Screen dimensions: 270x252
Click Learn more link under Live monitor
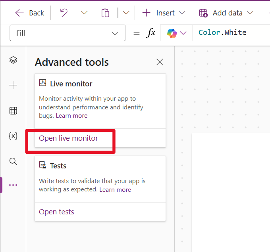71,116
